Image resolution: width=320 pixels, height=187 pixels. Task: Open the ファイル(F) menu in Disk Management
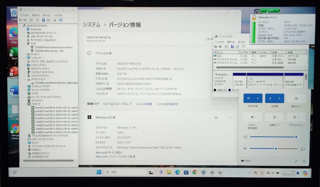coord(219,42)
